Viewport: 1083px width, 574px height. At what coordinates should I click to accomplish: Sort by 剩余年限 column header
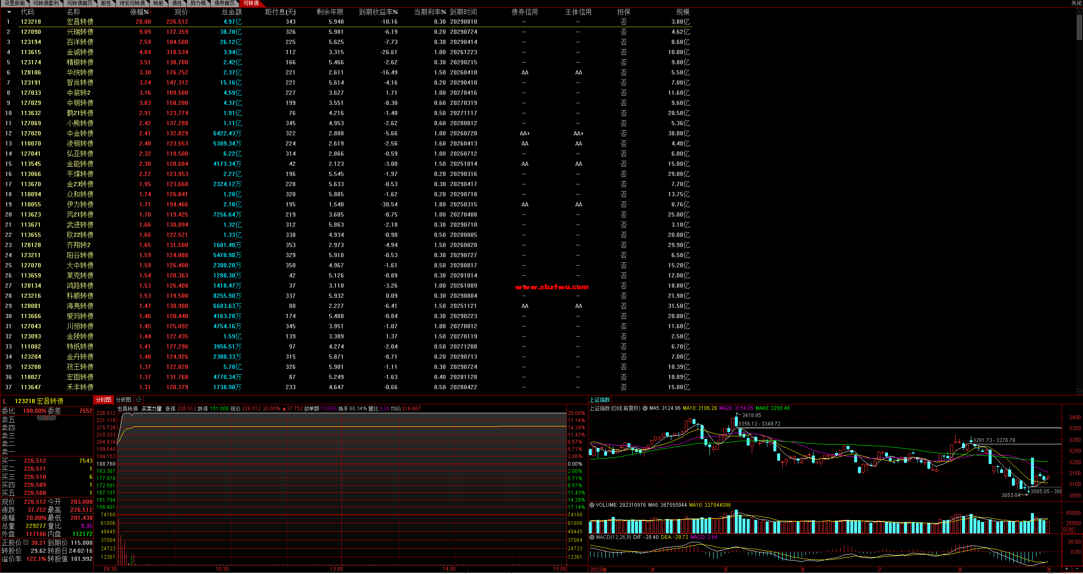tap(330, 12)
